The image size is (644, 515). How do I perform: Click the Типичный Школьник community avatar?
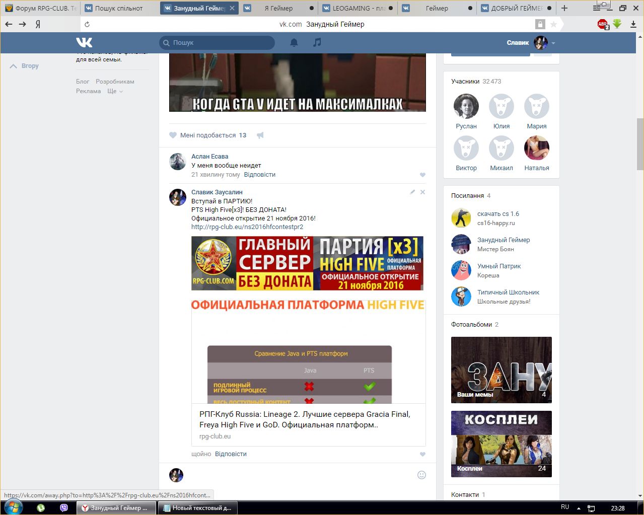(x=461, y=297)
